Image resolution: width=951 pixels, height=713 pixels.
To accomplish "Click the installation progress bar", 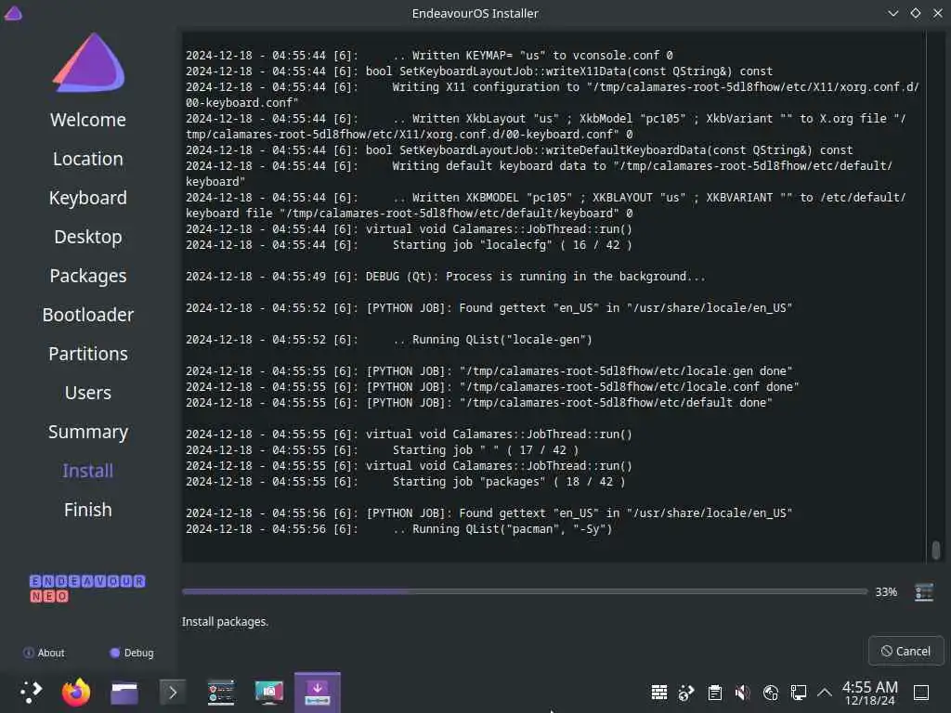I will [x=525, y=591].
